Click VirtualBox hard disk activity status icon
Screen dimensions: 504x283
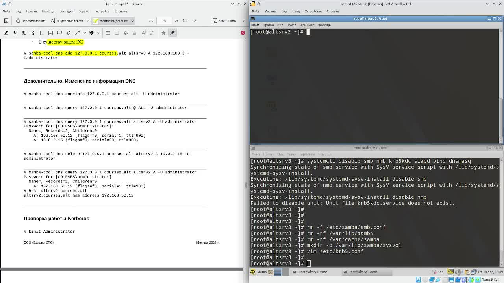click(x=418, y=280)
